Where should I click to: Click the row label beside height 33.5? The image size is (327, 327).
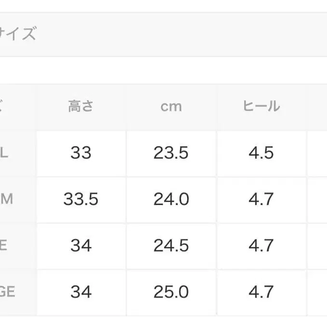coord(6,199)
